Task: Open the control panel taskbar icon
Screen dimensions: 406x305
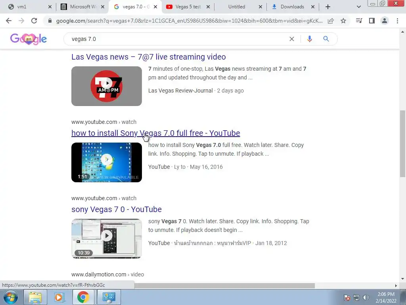Action: [x=109, y=297]
